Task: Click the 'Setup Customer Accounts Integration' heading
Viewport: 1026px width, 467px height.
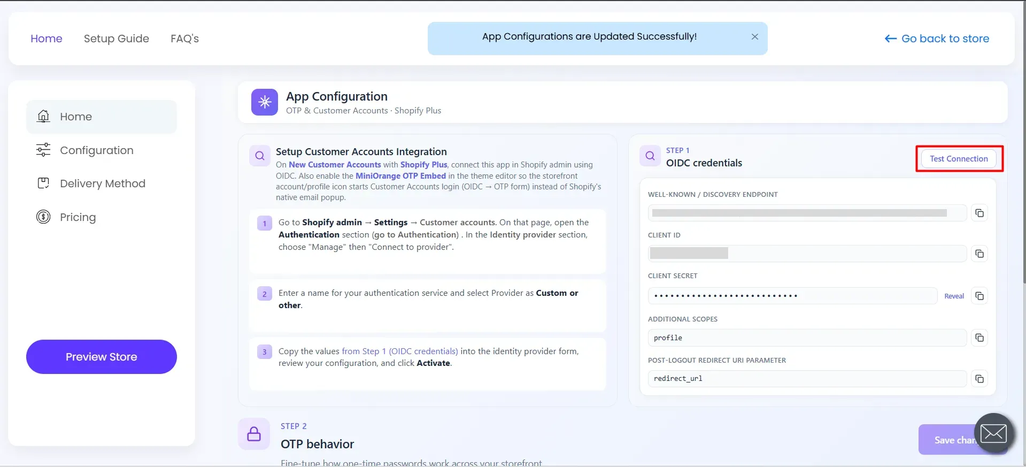Action: point(361,152)
